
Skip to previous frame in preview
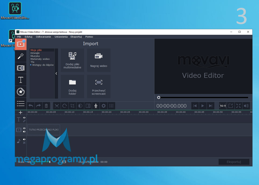point(195,106)
